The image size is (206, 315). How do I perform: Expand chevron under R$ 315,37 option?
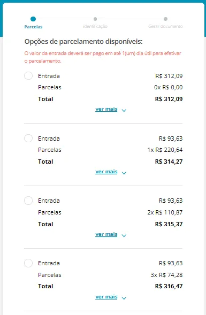click(x=124, y=235)
